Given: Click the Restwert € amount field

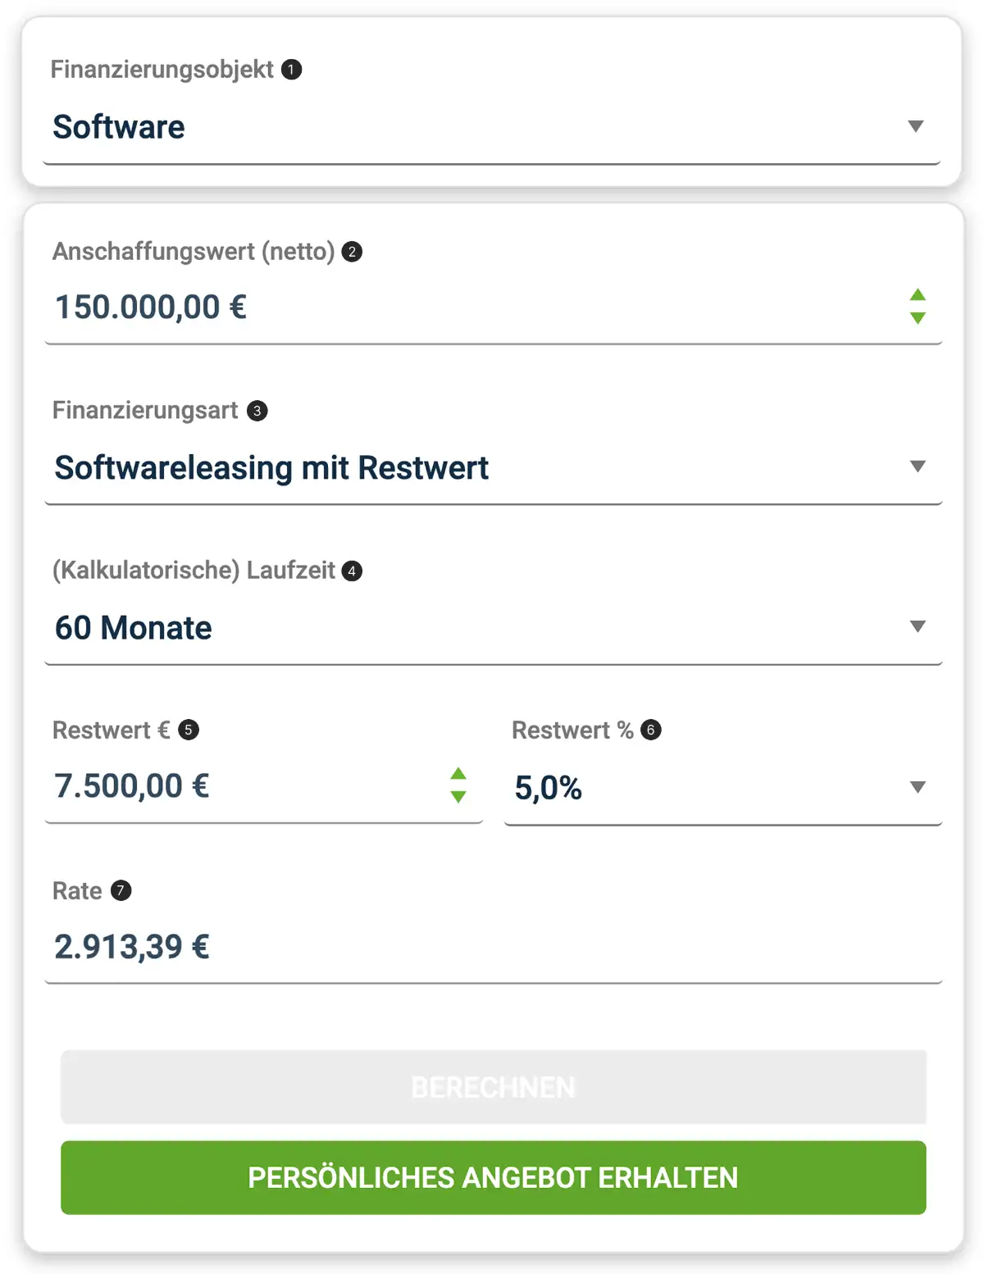Looking at the screenshot, I should (205, 785).
